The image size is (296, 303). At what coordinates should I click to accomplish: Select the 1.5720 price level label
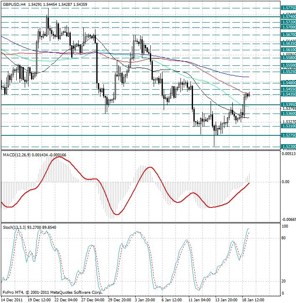coord(288,22)
